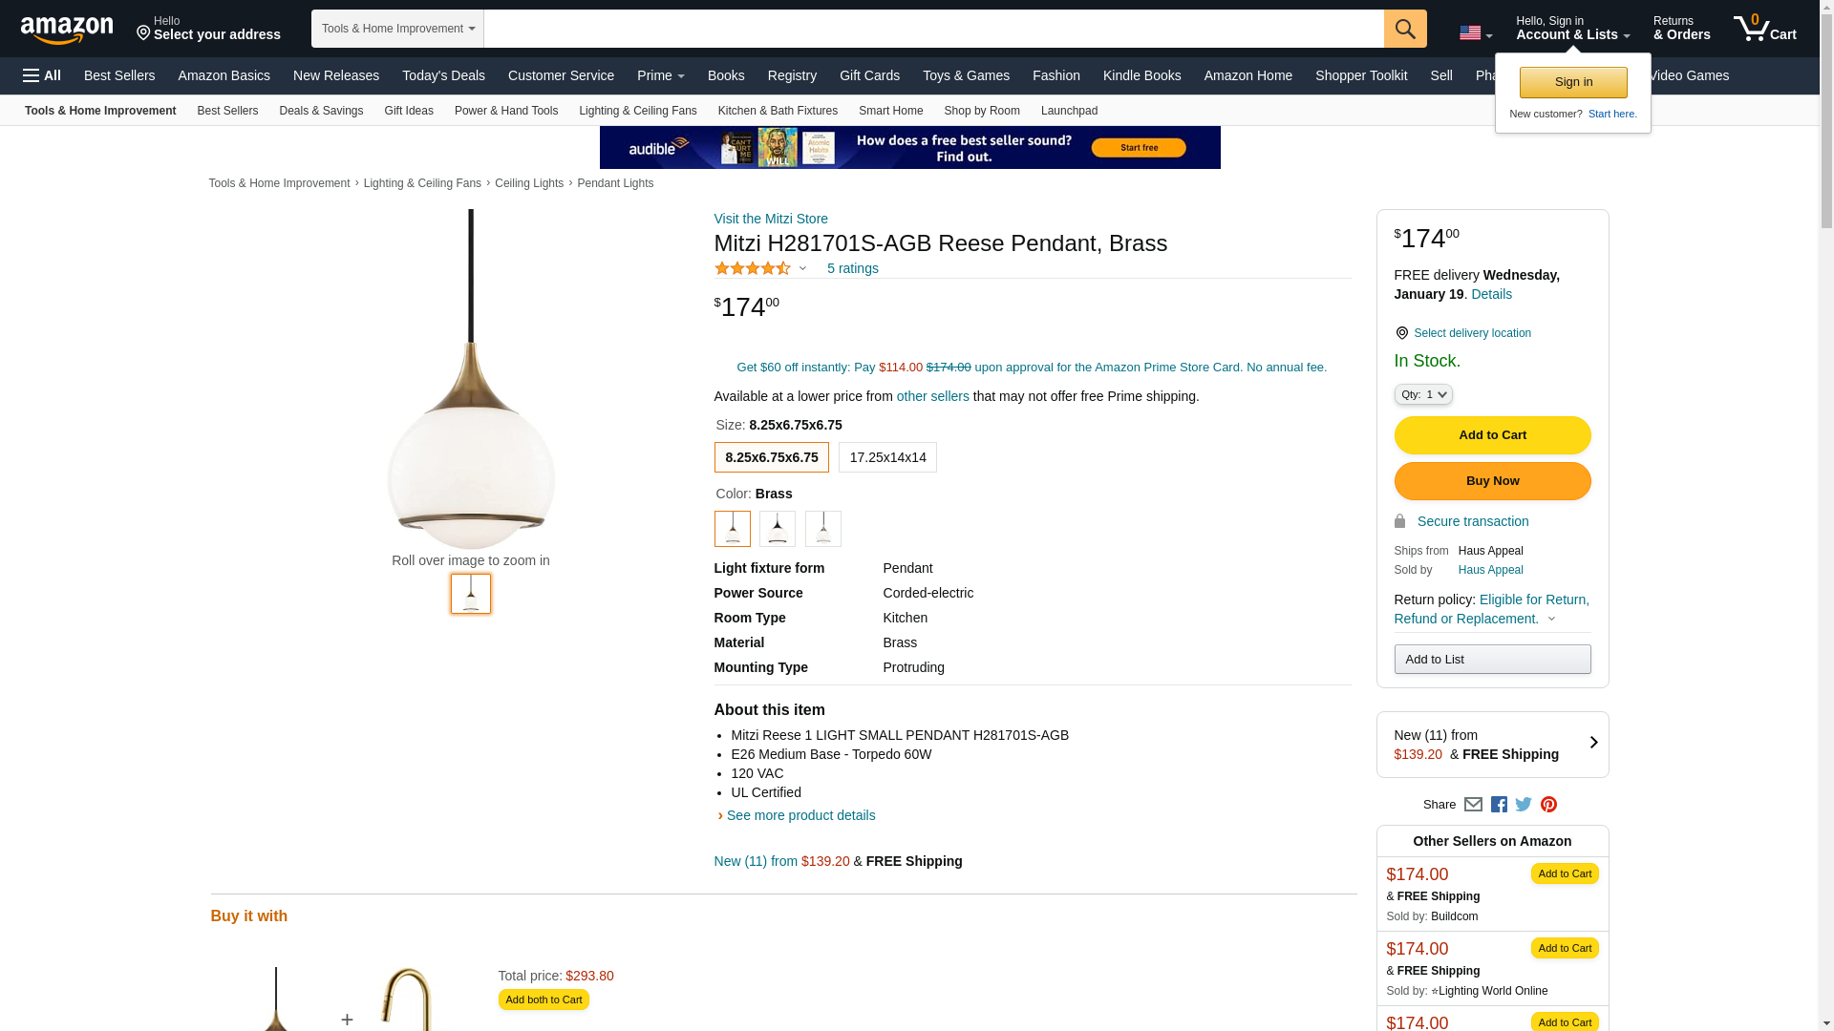Go to Lighting & Ceiling Fans subnav
Viewport: 1834px width, 1031px height.
click(x=637, y=111)
